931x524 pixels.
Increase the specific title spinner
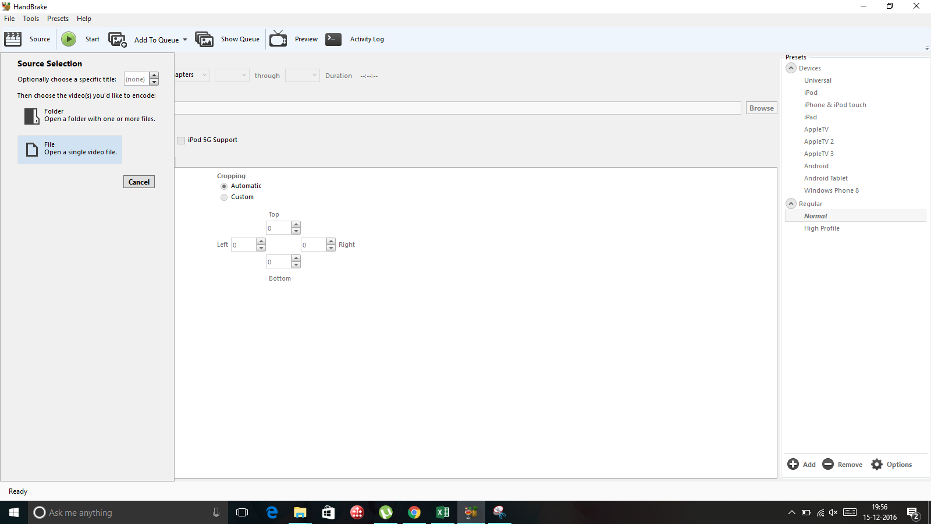tap(154, 76)
